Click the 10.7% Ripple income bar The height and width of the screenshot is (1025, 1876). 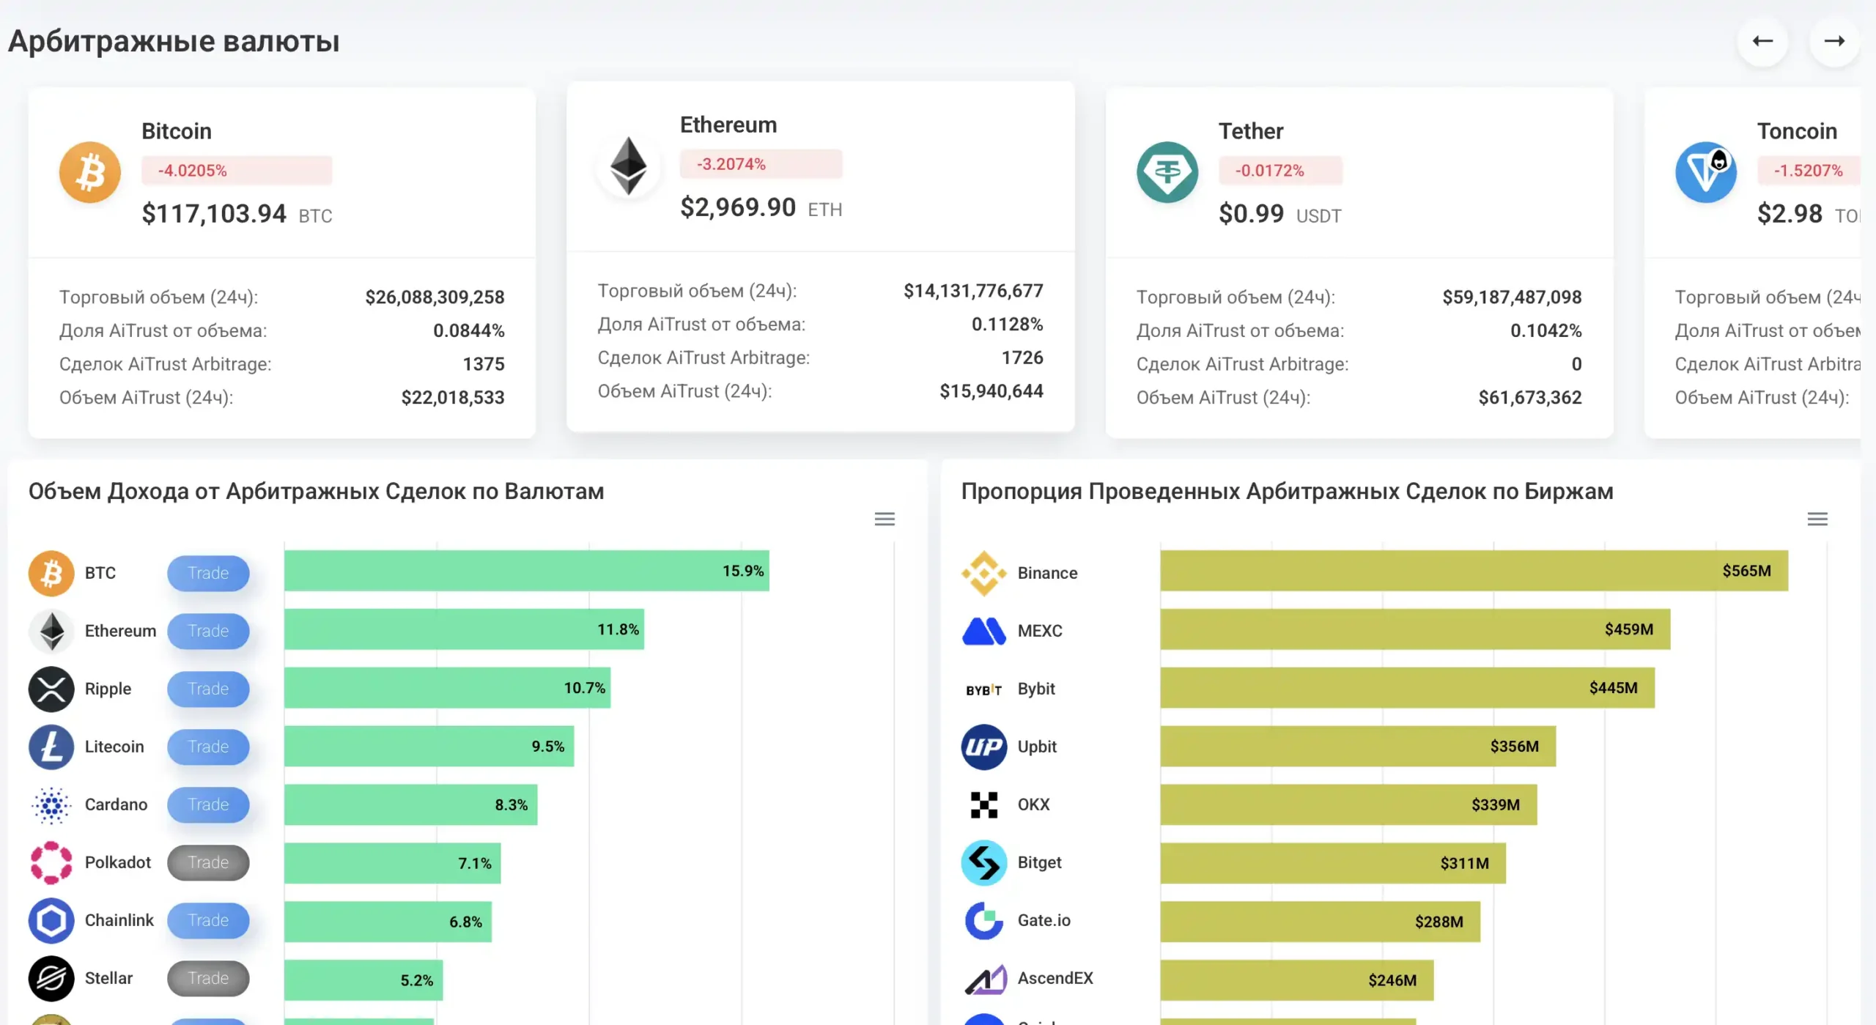point(447,688)
